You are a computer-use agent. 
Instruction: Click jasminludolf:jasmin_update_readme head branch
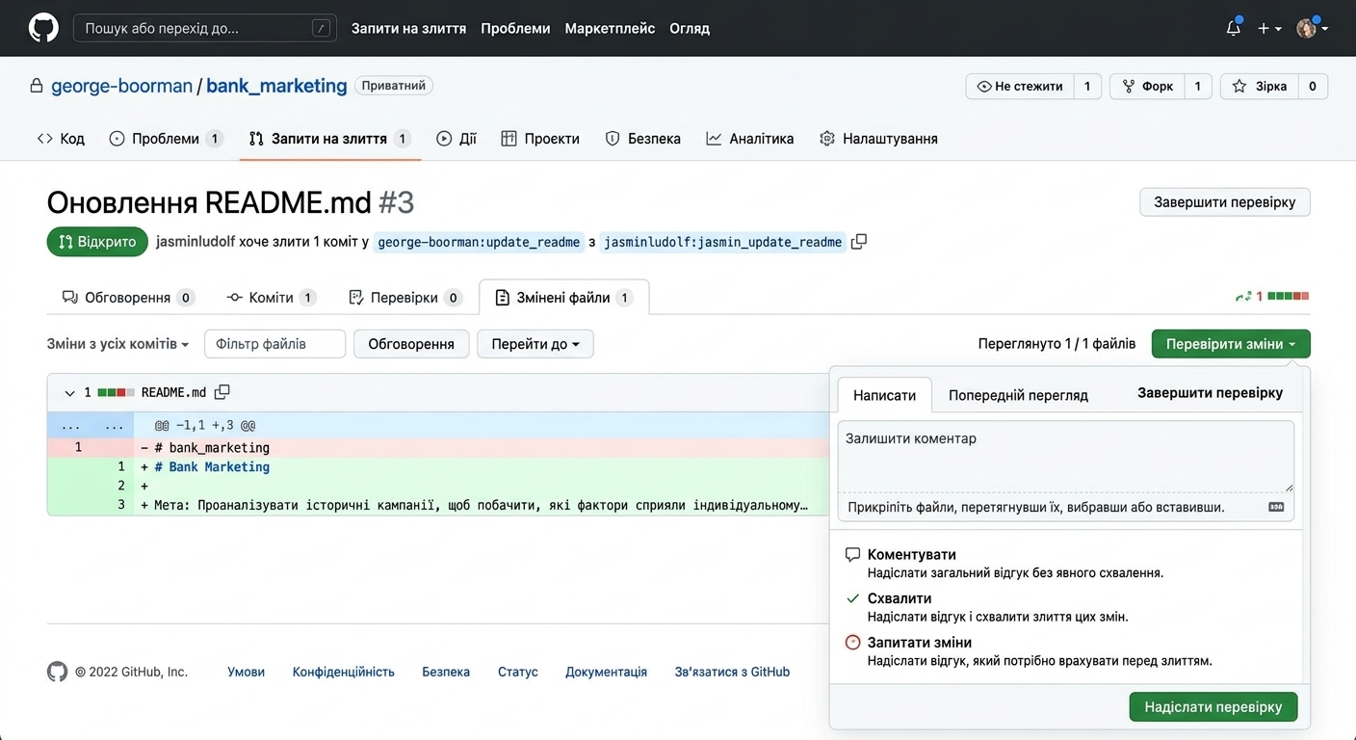click(x=723, y=242)
